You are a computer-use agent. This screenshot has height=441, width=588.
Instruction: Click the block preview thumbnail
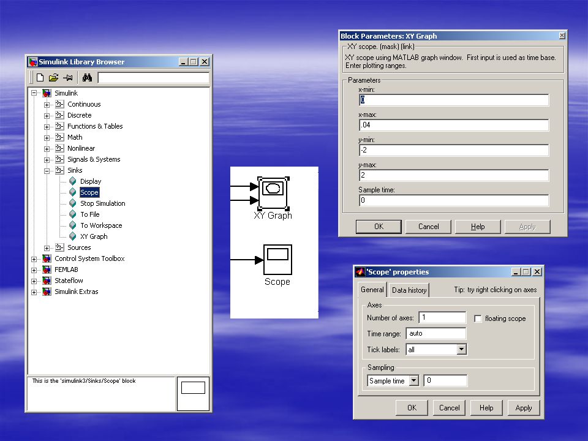pos(193,394)
